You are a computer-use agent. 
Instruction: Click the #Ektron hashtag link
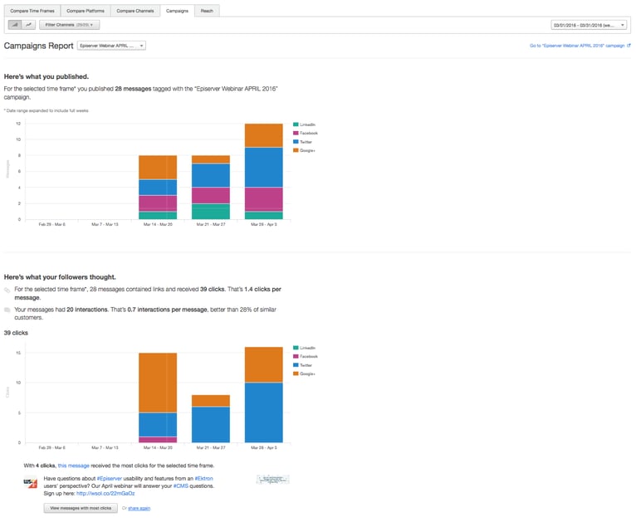coord(203,478)
